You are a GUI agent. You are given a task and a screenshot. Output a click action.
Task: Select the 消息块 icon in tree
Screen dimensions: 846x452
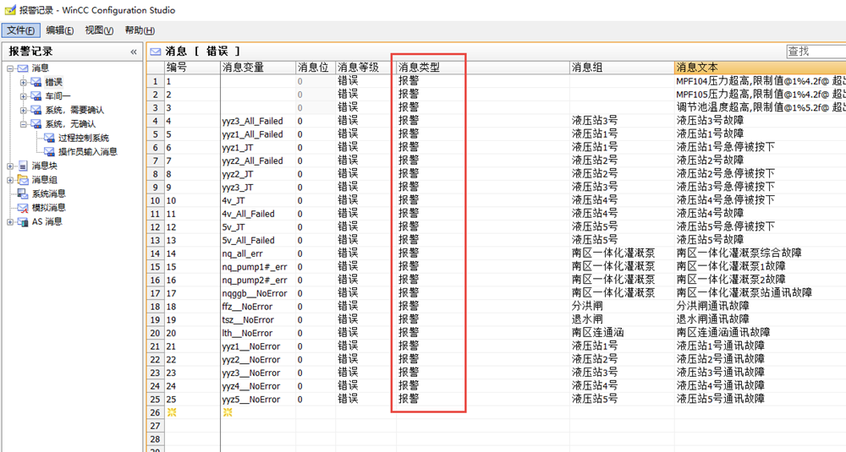point(23,166)
